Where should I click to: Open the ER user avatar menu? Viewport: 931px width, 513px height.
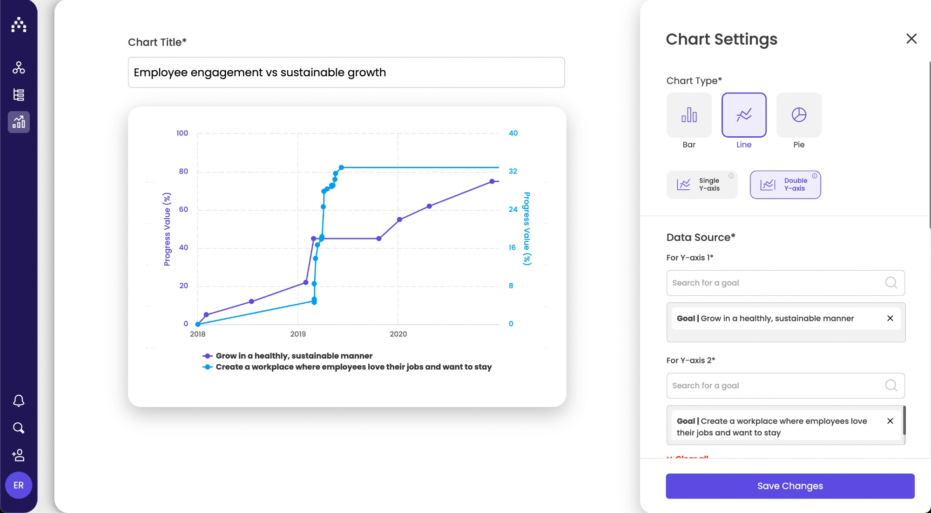[19, 485]
